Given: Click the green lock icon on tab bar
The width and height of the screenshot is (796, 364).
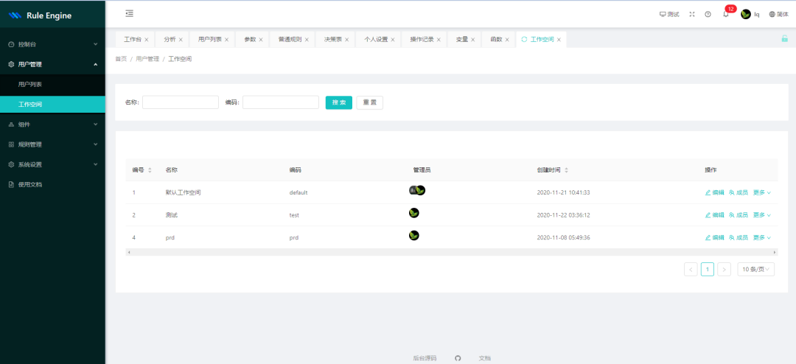Looking at the screenshot, I should click(784, 39).
